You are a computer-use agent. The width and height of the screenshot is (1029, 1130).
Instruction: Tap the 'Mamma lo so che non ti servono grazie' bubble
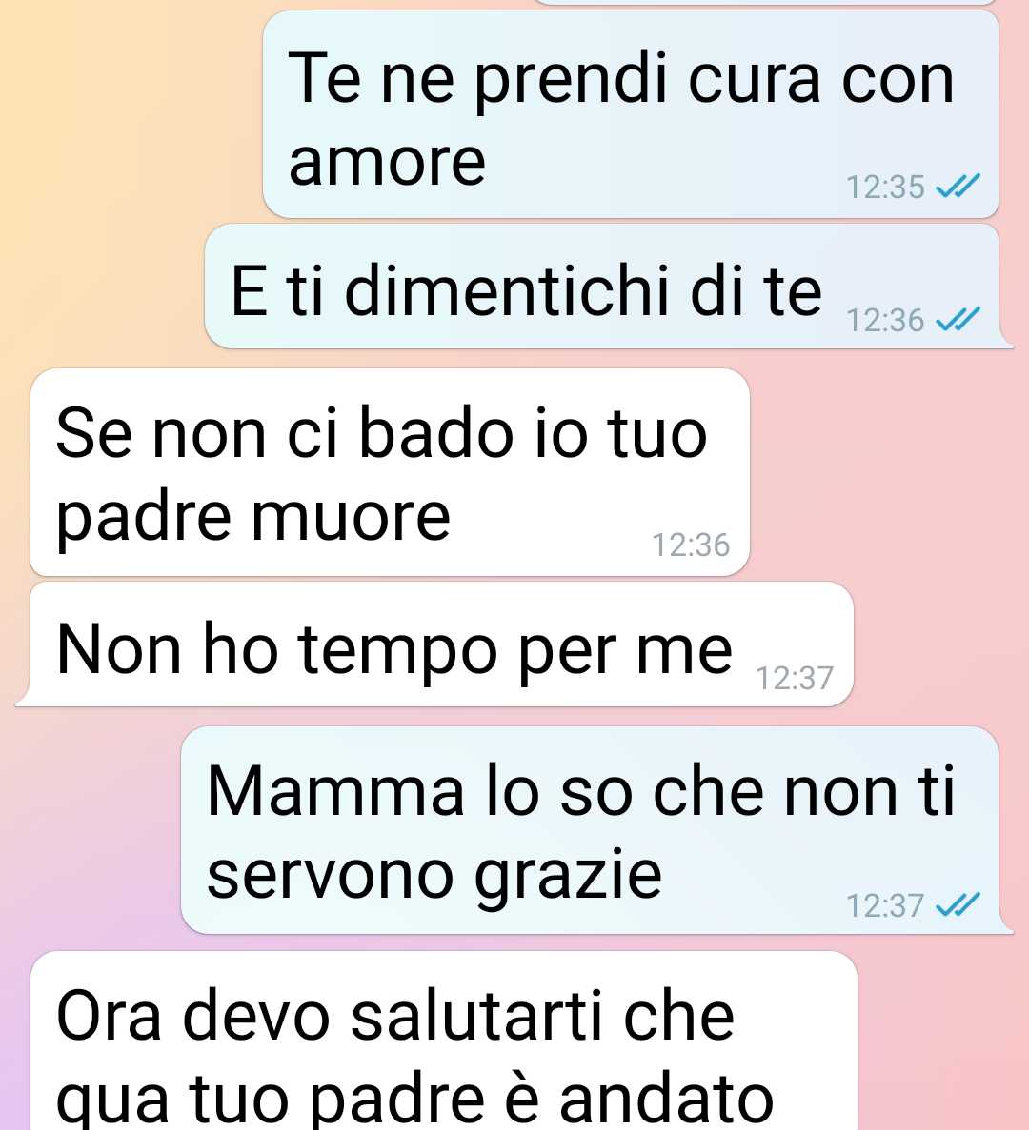pyautogui.click(x=597, y=830)
